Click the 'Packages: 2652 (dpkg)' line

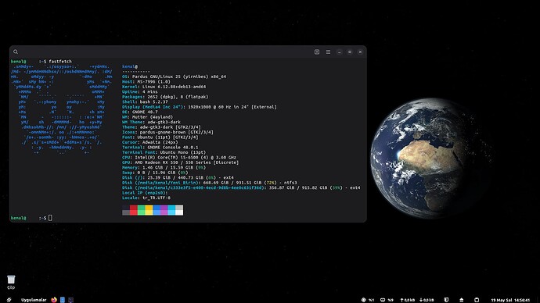(165, 97)
